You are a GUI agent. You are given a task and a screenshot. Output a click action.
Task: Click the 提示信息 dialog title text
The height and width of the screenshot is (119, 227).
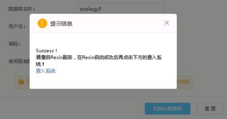coord(61,24)
